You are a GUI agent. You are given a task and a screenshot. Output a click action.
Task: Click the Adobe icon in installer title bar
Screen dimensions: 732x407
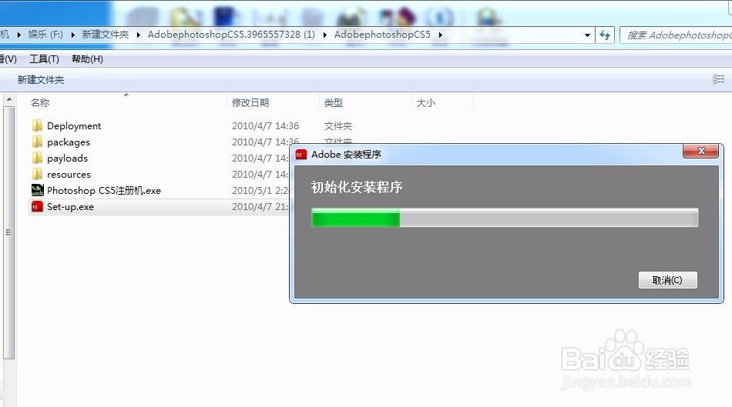(301, 155)
